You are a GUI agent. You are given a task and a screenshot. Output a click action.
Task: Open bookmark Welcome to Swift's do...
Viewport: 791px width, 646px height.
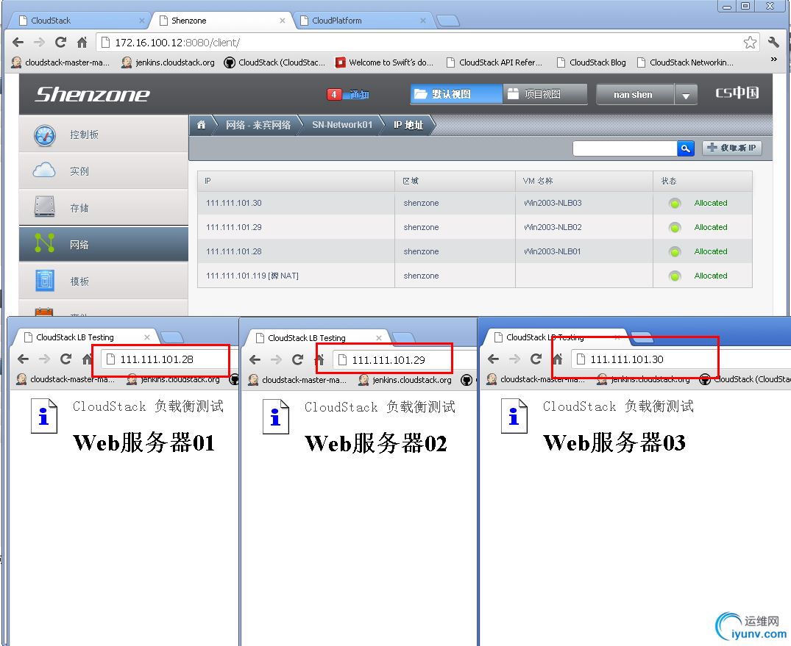pyautogui.click(x=384, y=62)
